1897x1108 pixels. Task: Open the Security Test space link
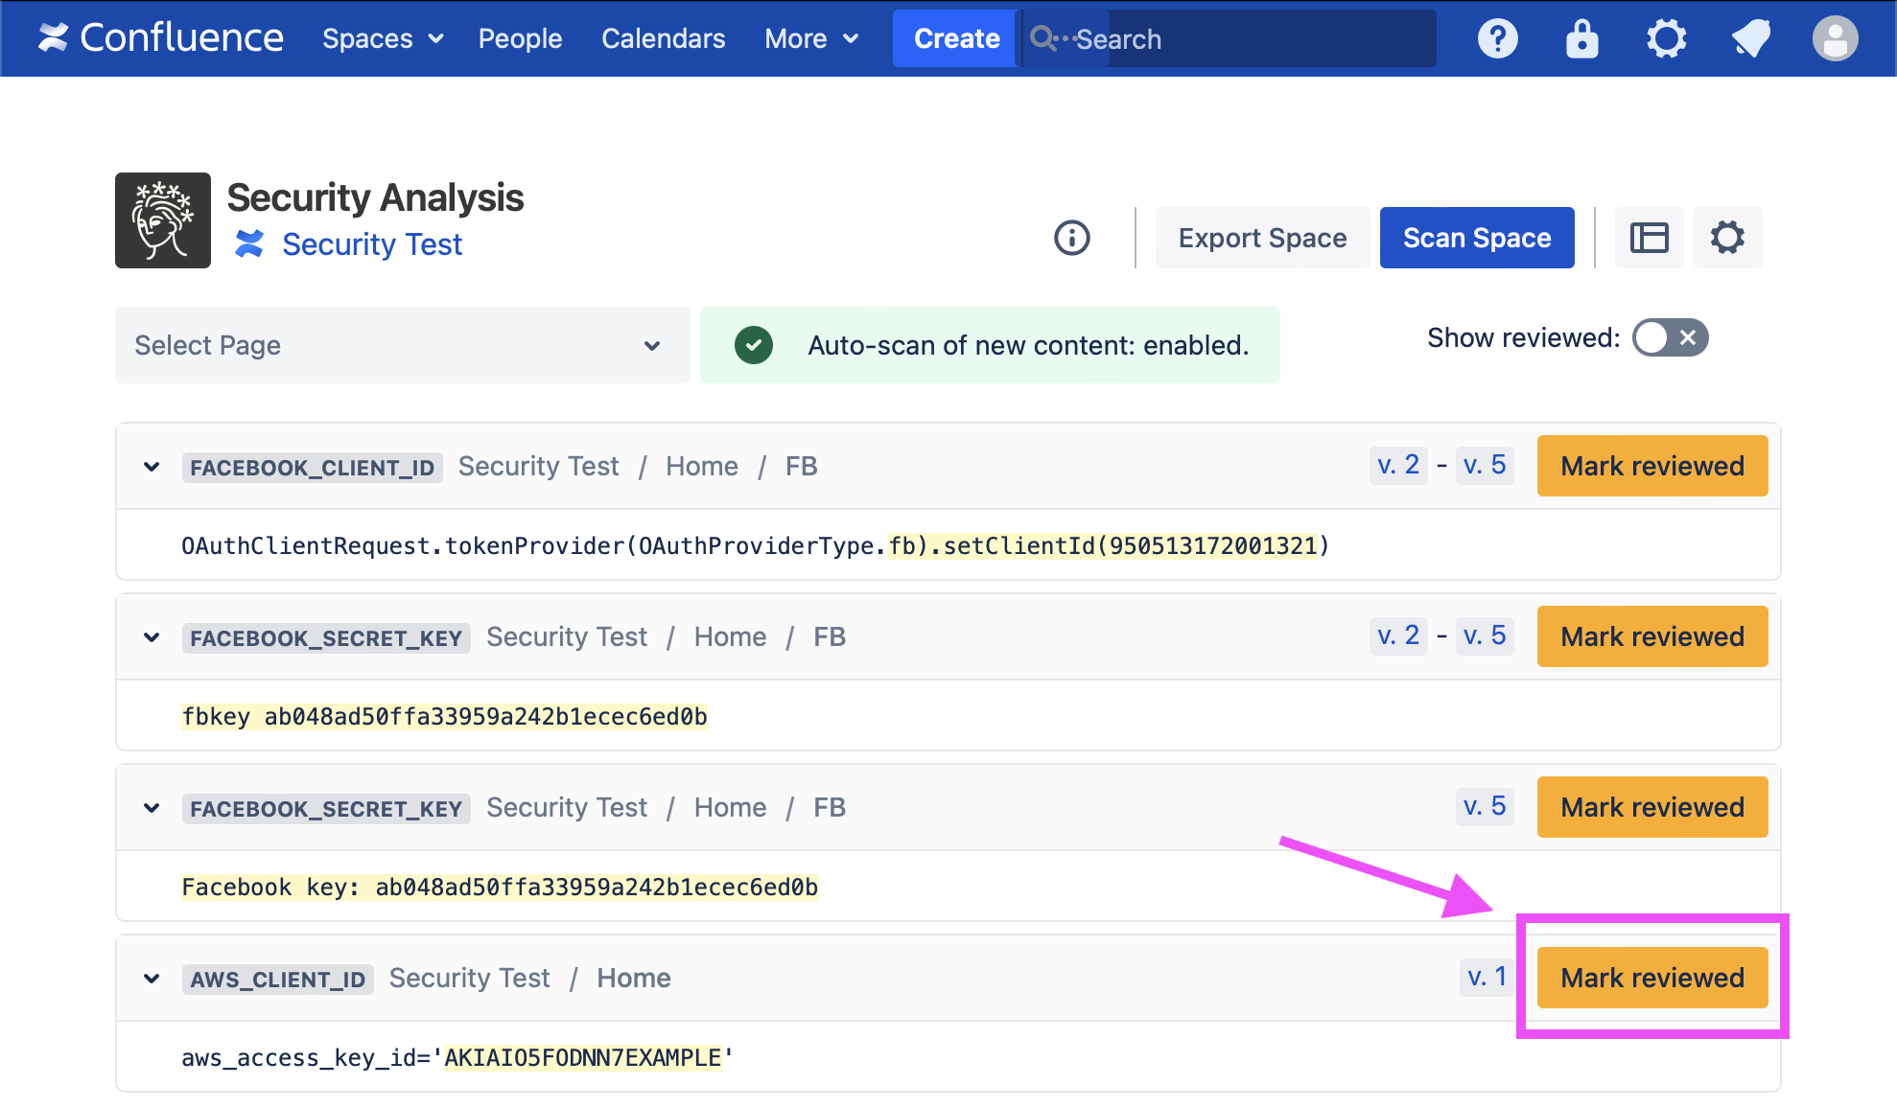click(x=371, y=244)
